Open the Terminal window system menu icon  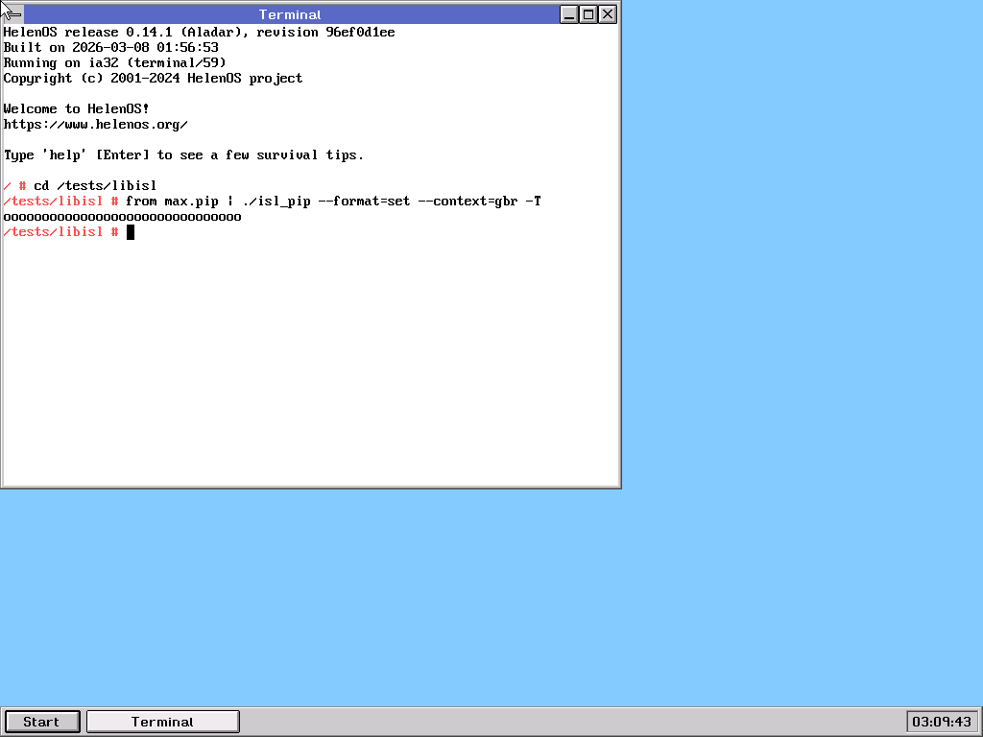click(x=13, y=14)
